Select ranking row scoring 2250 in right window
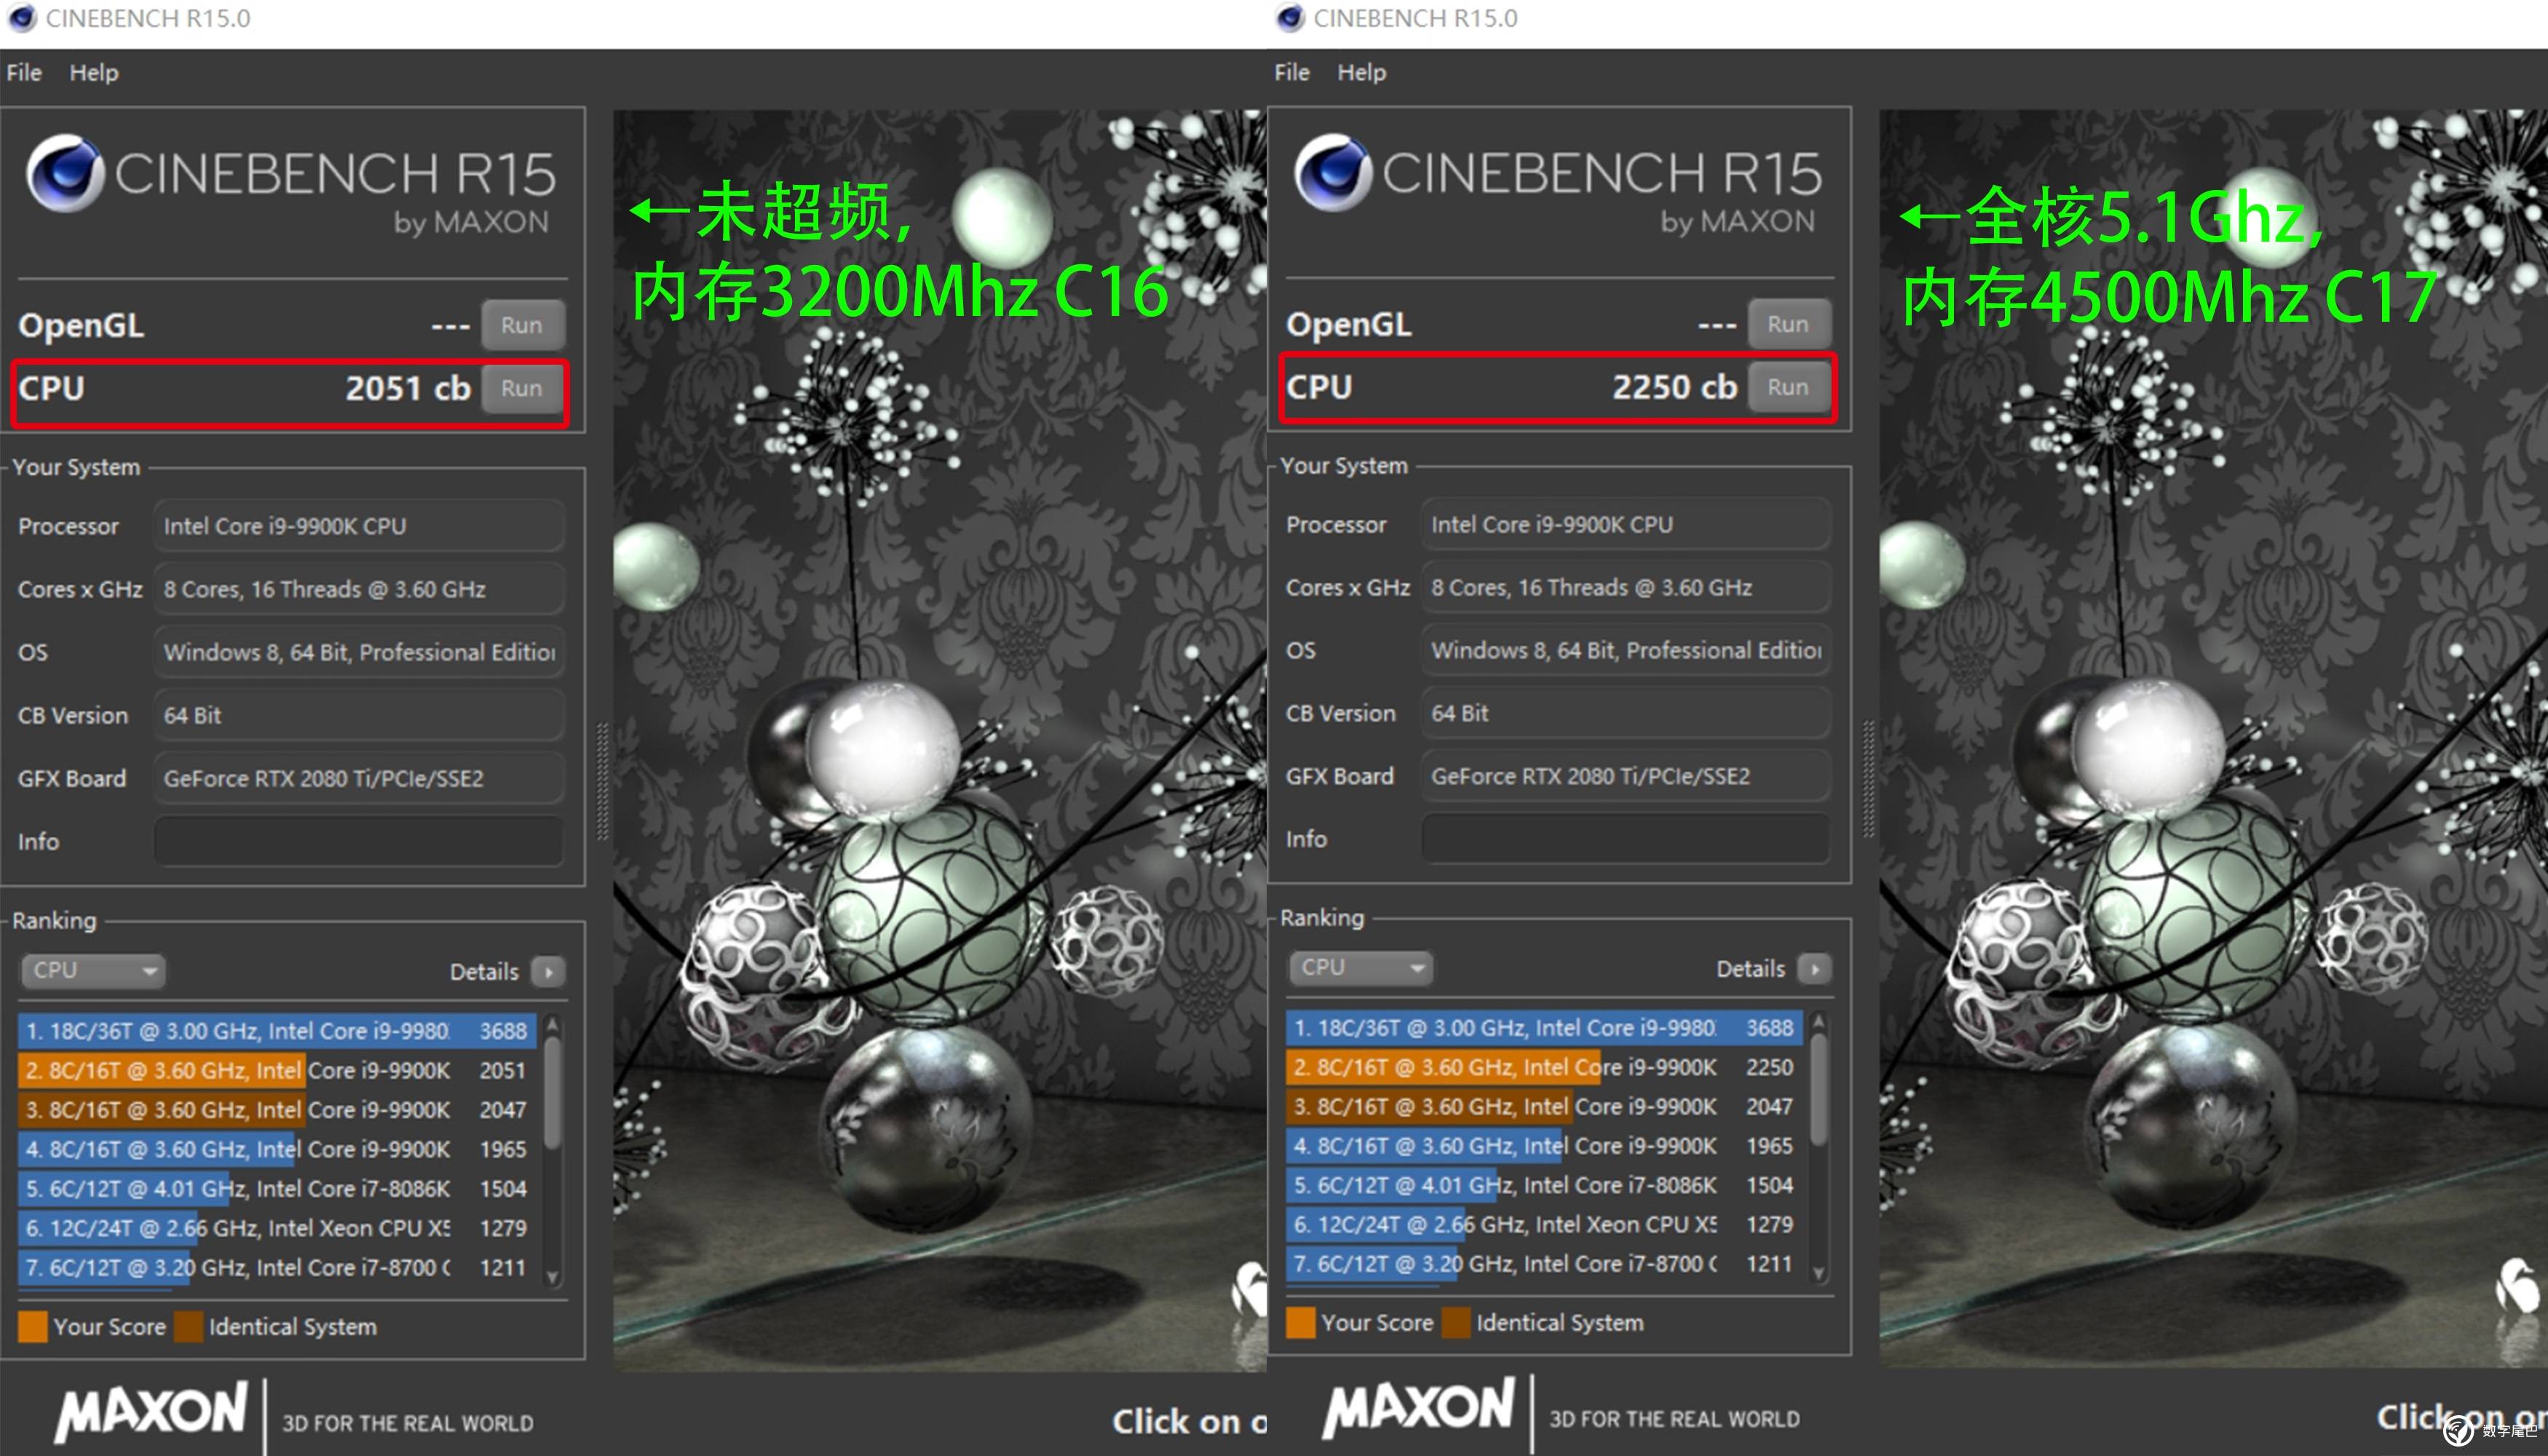2548x1456 pixels. click(x=1544, y=1067)
